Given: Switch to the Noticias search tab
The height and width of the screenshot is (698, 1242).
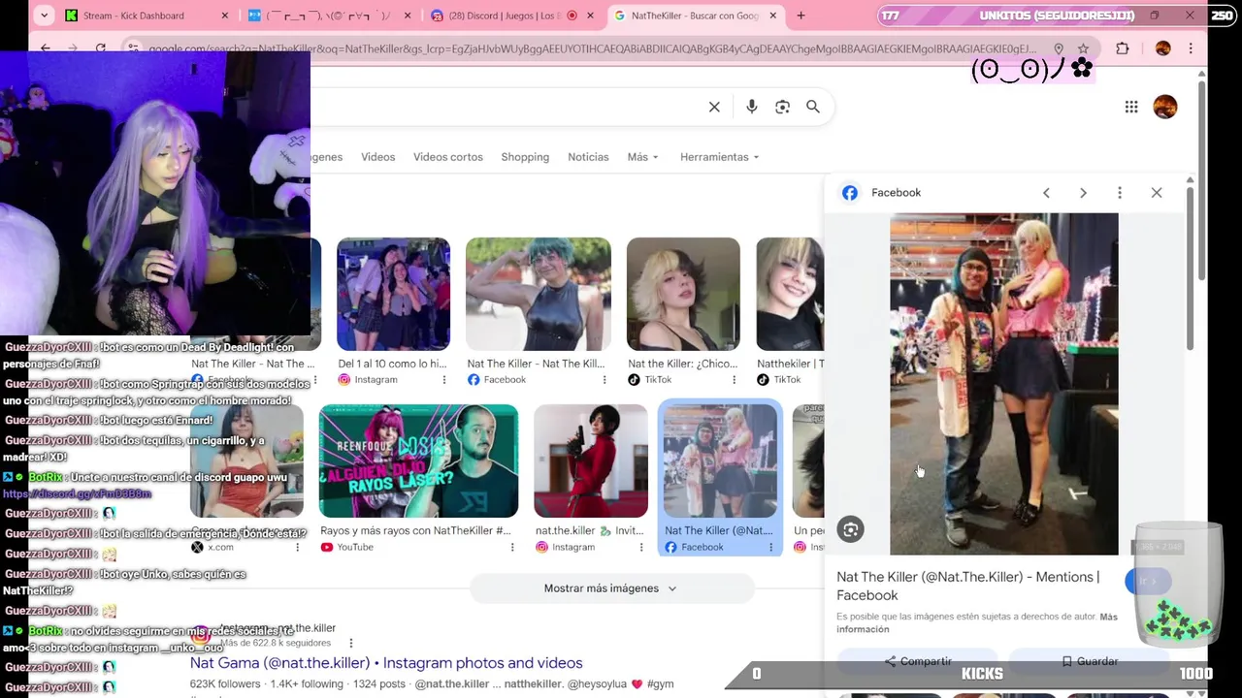Looking at the screenshot, I should pyautogui.click(x=588, y=157).
